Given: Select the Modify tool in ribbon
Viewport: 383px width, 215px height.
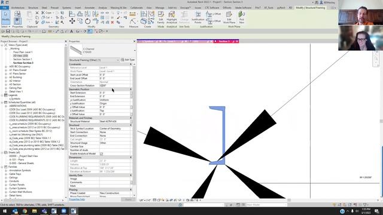Looking at the screenshot, I should tap(5, 17).
